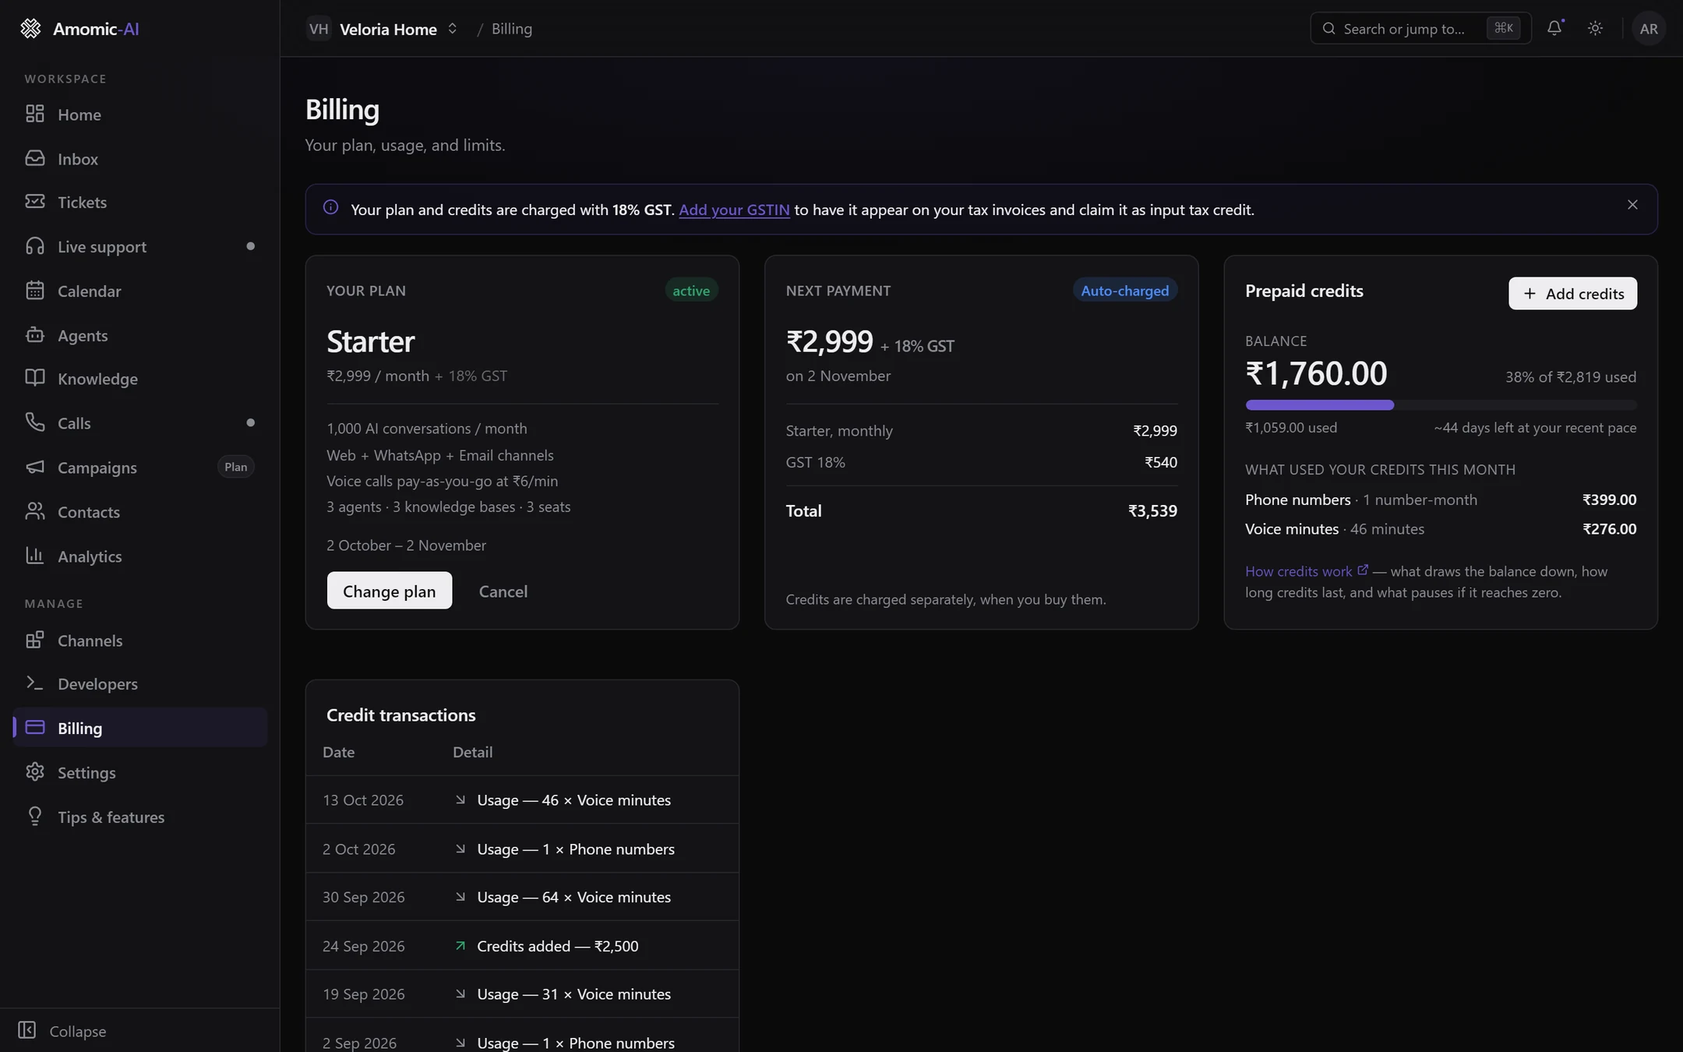Select Usage — 64 × Voice minutes row
Viewport: 1683px width, 1052px height.
[522, 897]
